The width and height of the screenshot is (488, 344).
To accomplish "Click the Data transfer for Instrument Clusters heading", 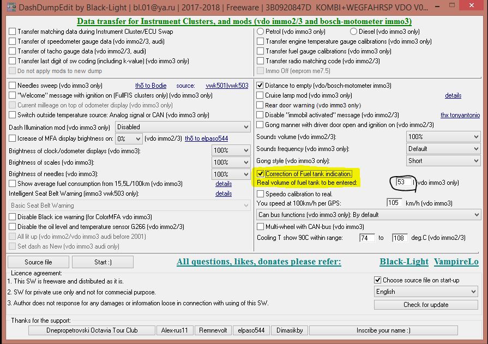I will [x=244, y=21].
